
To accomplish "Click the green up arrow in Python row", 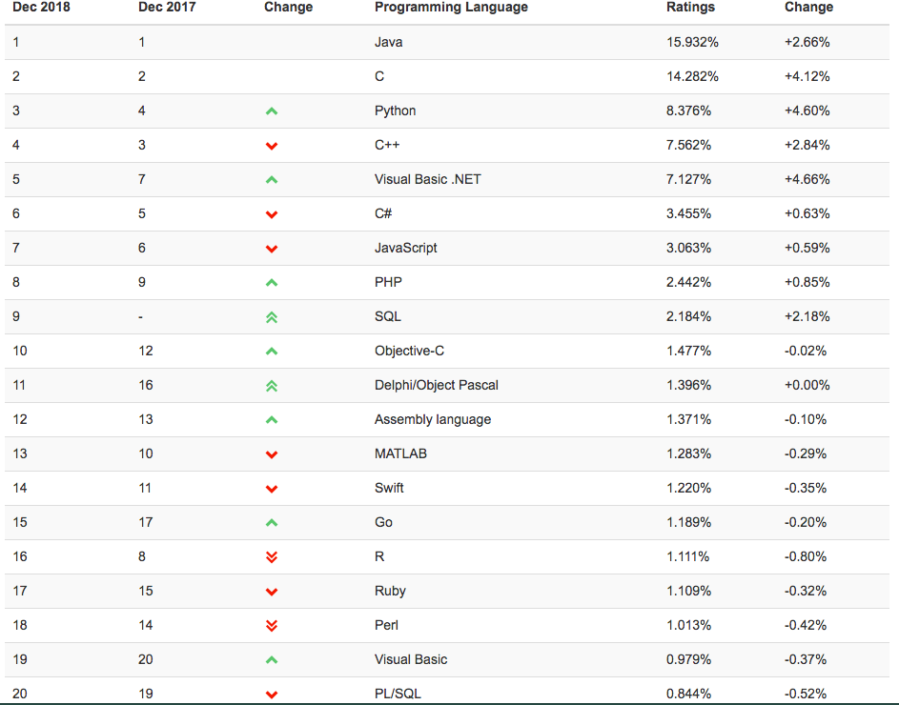I will point(272,111).
